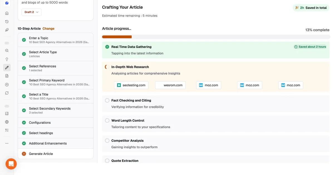Screen dimensions: 334x175
Task: Click the green check beside Select Primary Keyword
Action: tap(24, 82)
